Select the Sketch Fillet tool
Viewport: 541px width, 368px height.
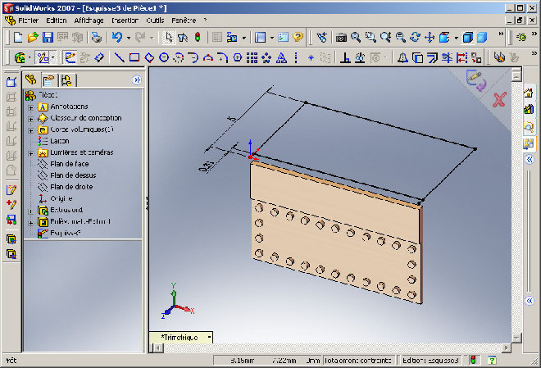pyautogui.click(x=222, y=57)
